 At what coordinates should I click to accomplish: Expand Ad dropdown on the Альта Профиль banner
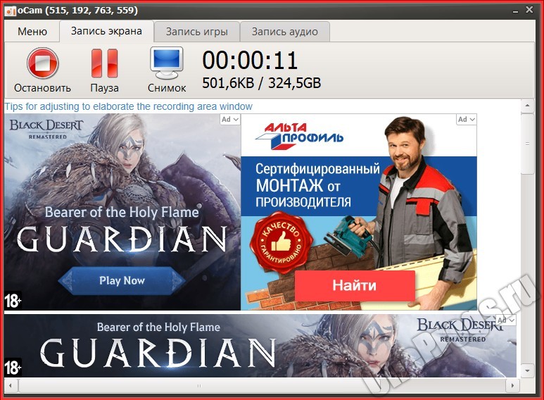coord(467,120)
